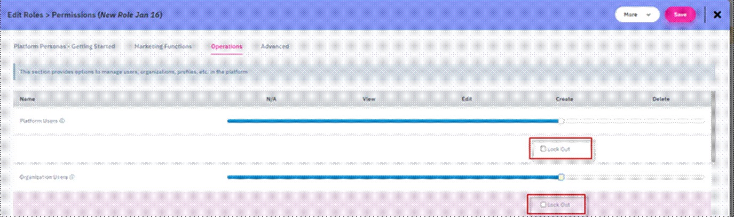Open the More dropdown menu
The height and width of the screenshot is (217, 734).
[x=636, y=15]
